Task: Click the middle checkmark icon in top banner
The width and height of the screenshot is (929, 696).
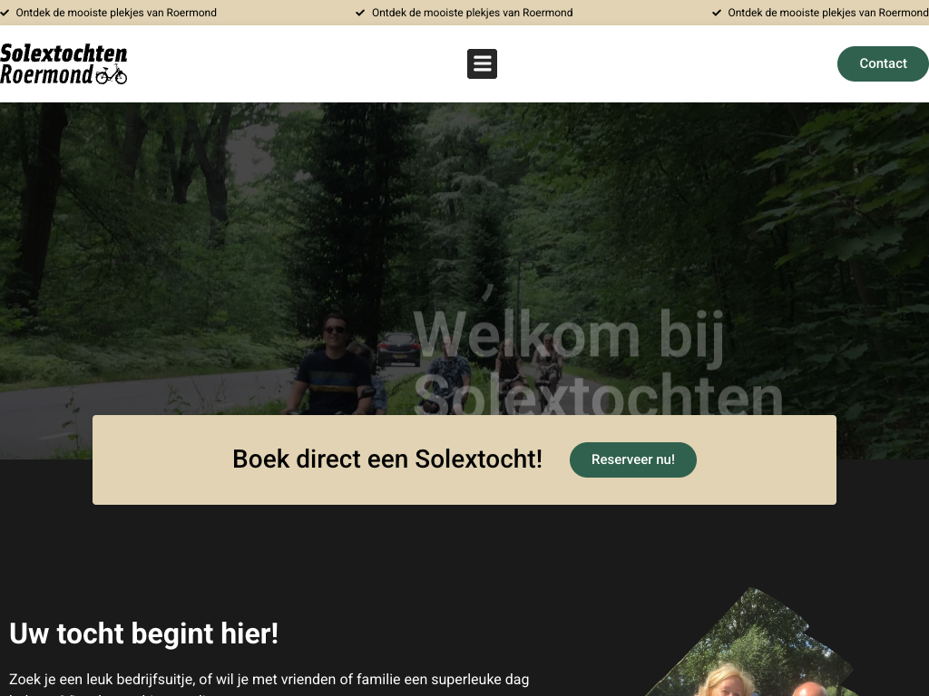Action: [359, 13]
